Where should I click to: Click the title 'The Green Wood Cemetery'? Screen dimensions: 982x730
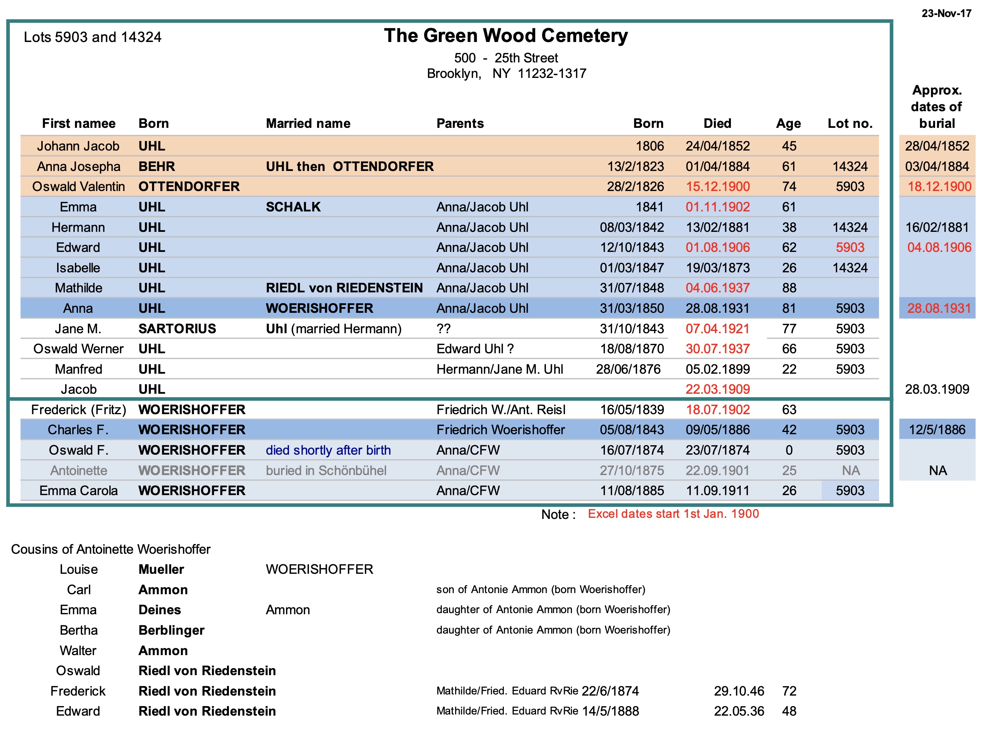point(506,36)
